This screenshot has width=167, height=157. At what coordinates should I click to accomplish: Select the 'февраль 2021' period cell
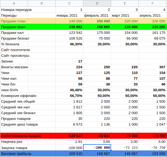point(97,16)
